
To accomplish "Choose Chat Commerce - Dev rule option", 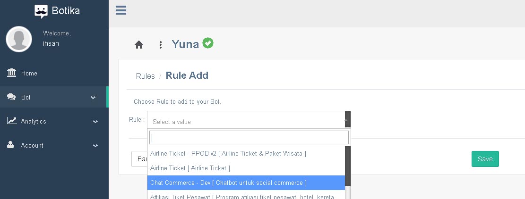I will [x=228, y=182].
